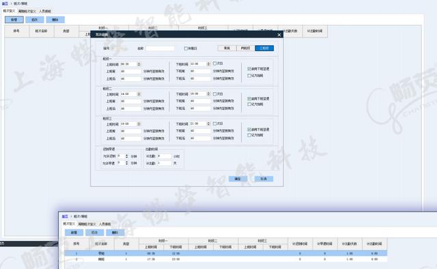Tick 次日 checkbox in 时段三
Screen dimensions: 437x269
[x=214, y=124]
